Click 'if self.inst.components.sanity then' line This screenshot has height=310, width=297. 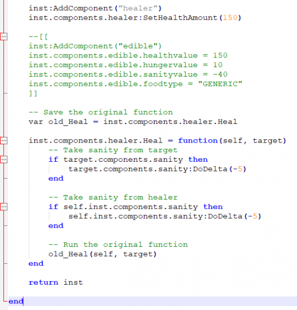pos(135,207)
